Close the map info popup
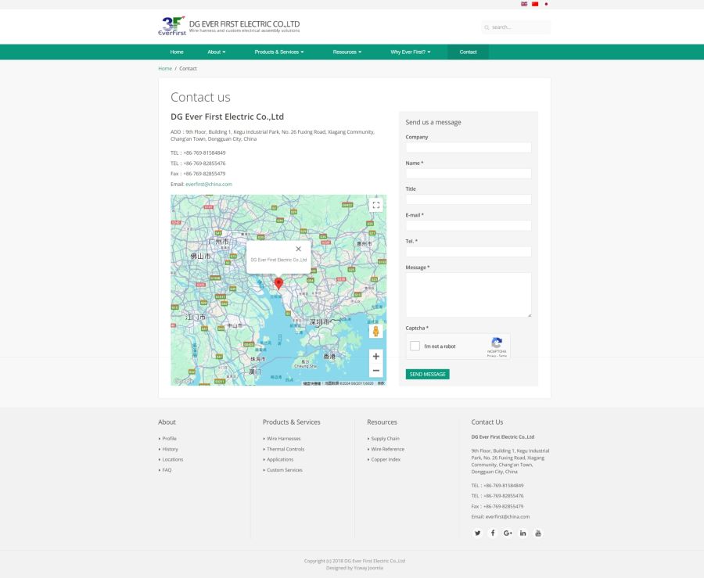The height and width of the screenshot is (578, 704). (298, 249)
